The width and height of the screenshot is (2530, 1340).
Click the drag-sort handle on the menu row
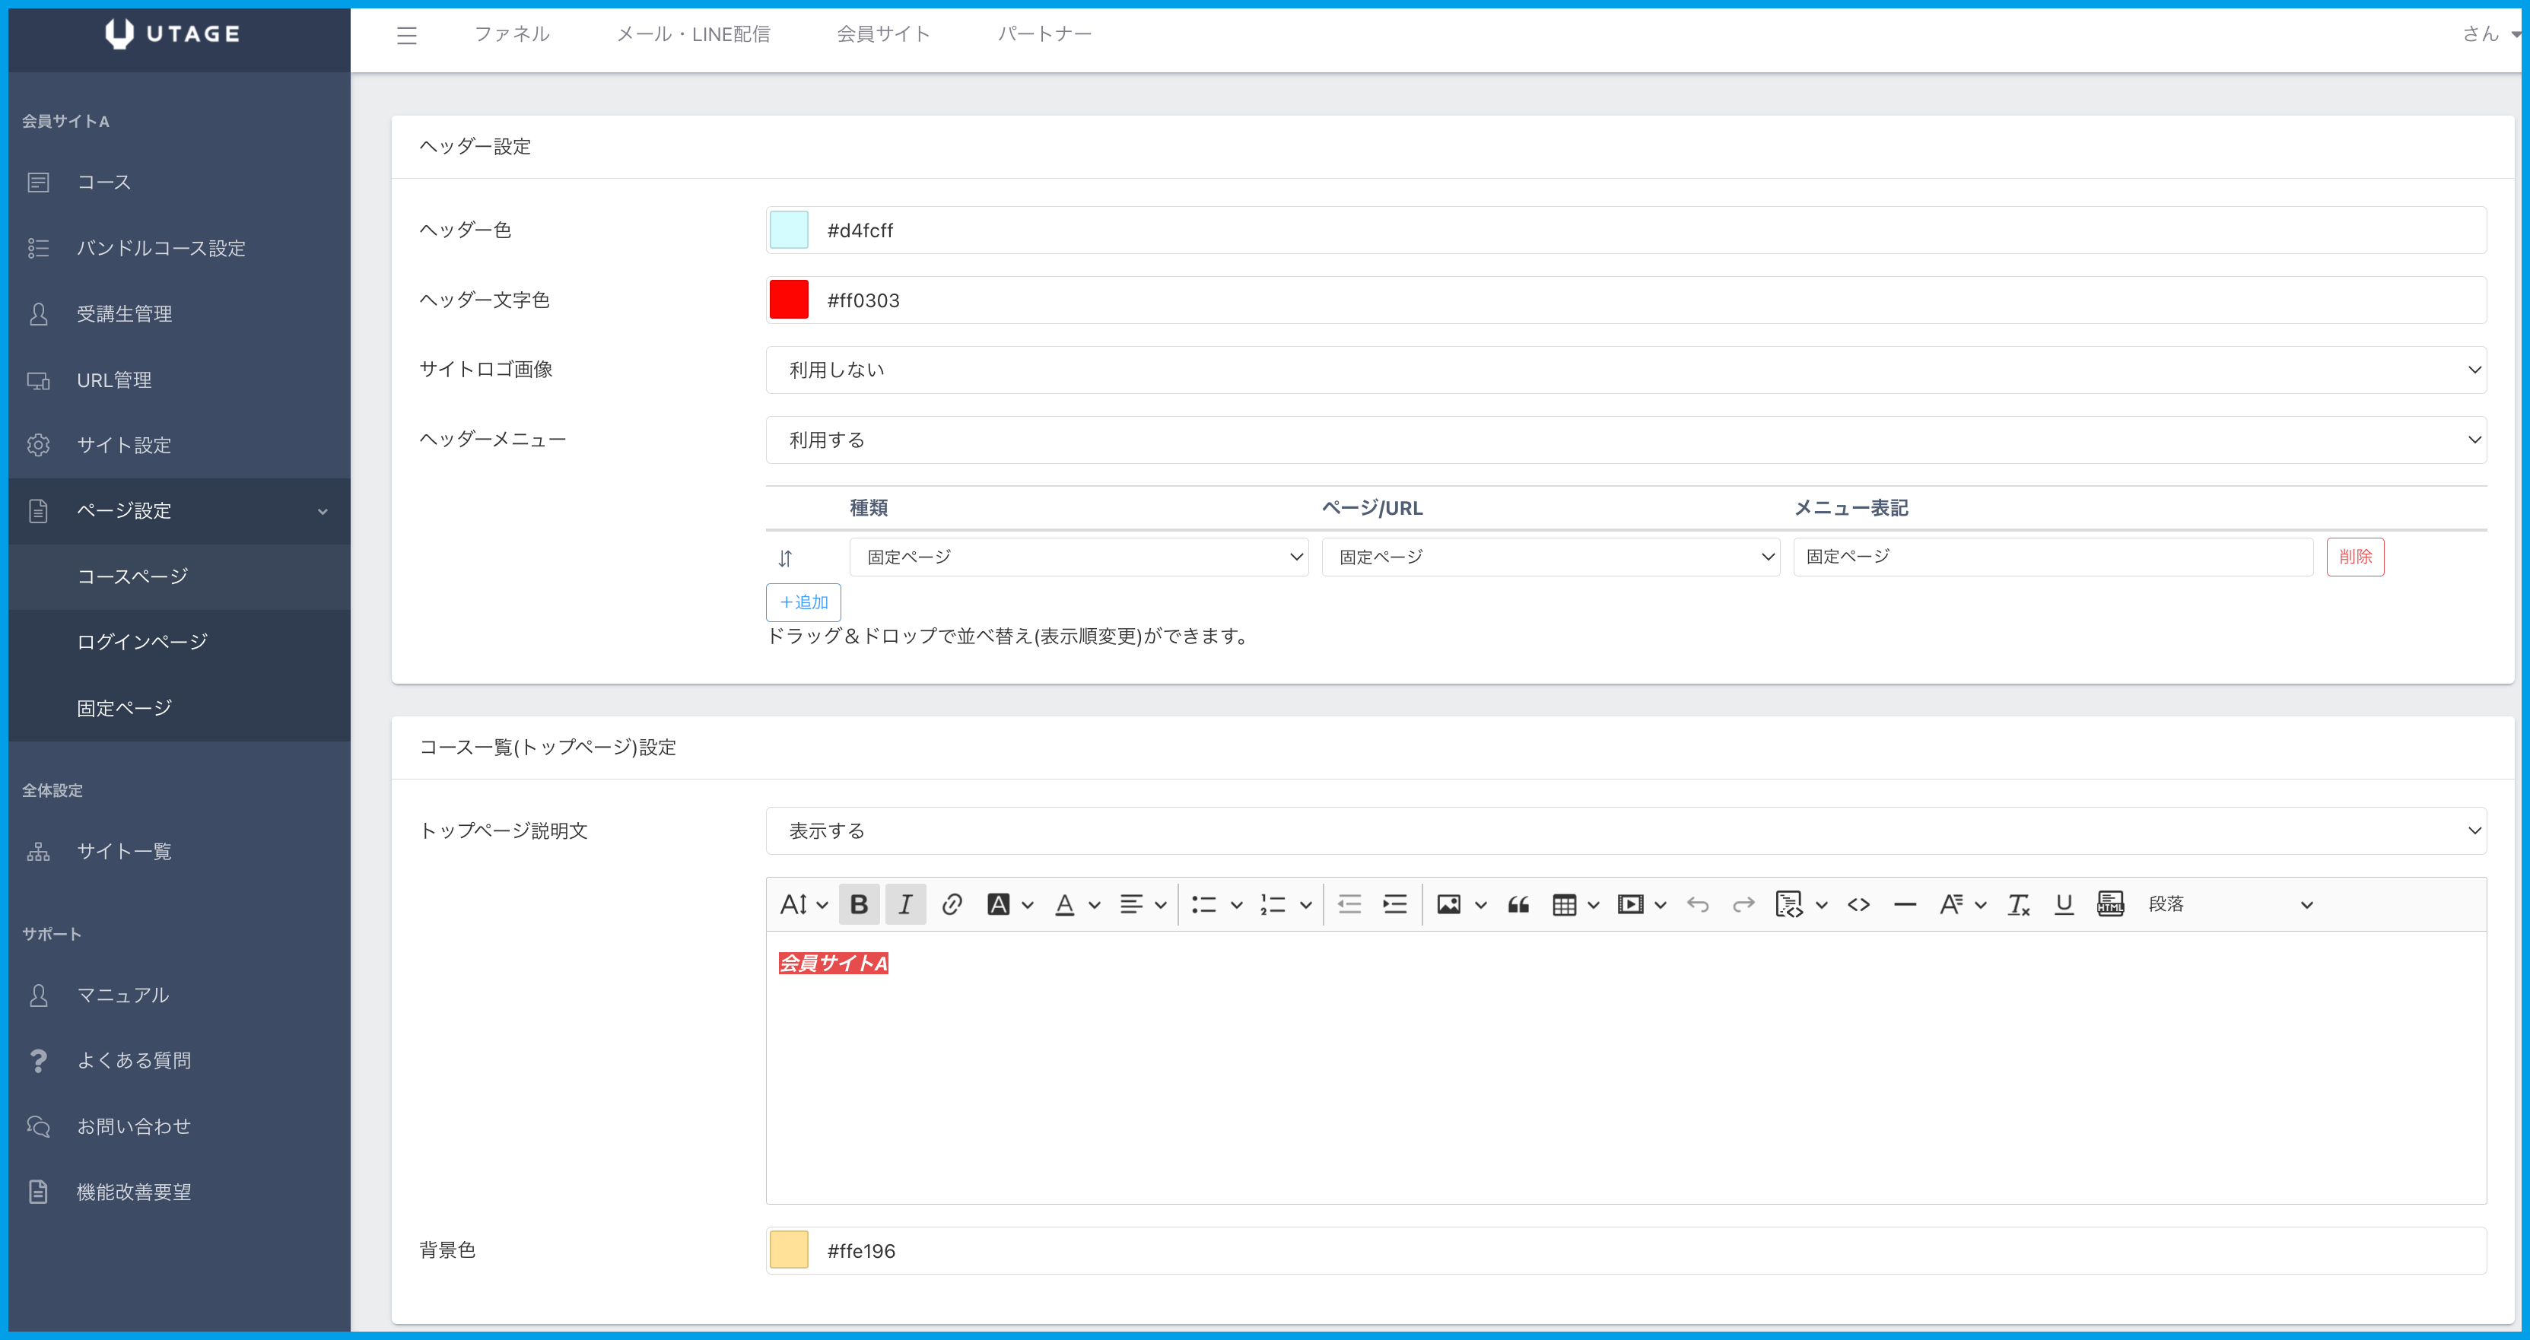click(785, 557)
